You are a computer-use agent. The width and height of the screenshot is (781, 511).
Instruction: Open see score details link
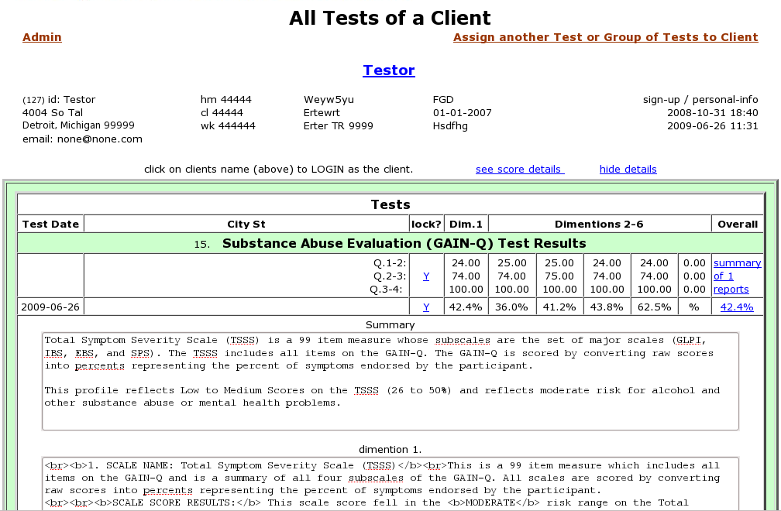[519, 170]
